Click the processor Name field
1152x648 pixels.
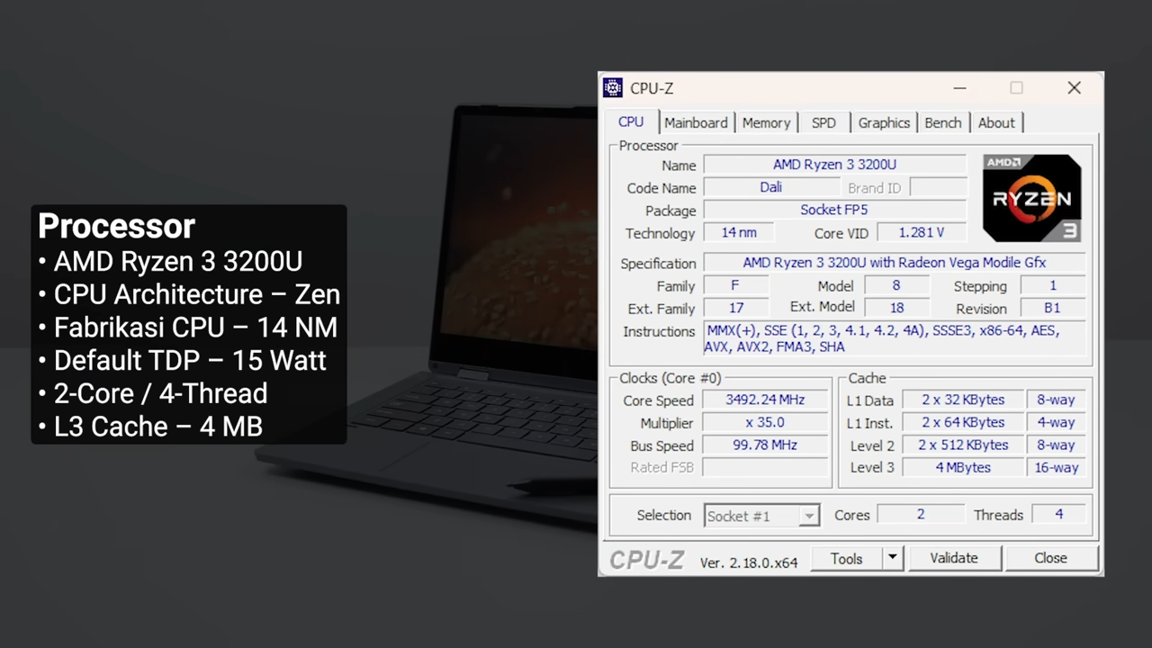coord(833,165)
